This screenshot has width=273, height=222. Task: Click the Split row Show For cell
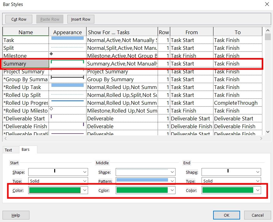pos(122,48)
